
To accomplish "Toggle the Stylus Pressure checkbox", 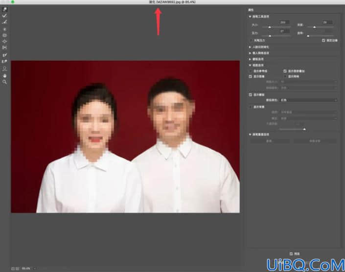I will [251, 41].
